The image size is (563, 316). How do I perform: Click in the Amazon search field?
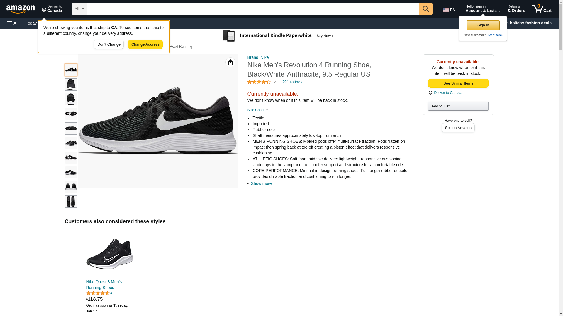(x=253, y=9)
